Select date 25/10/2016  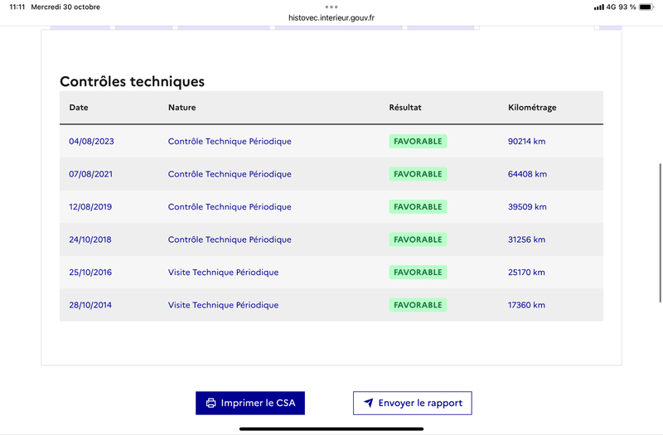(x=90, y=273)
